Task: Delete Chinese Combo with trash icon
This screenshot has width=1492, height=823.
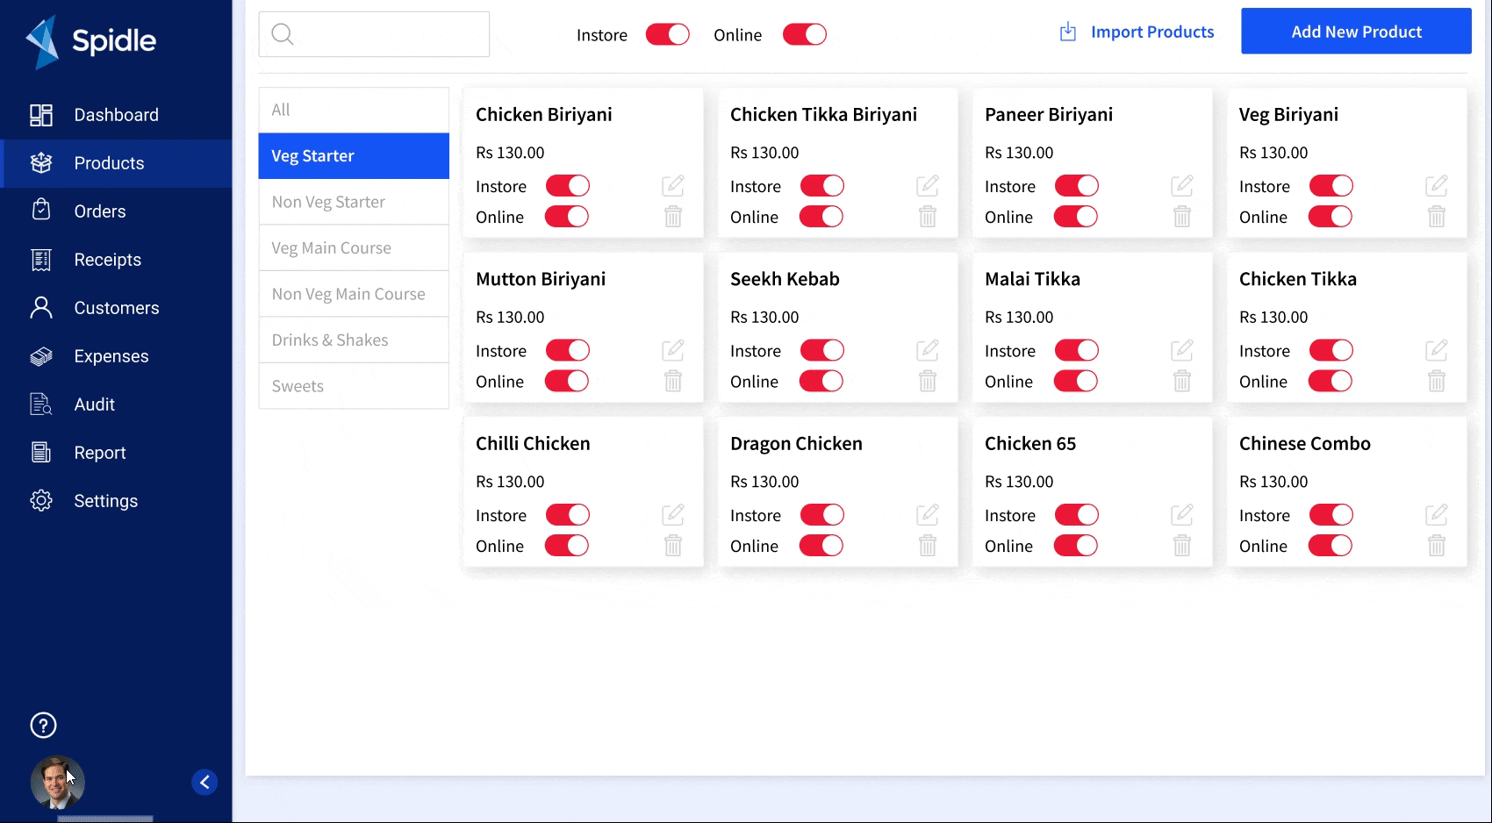Action: (x=1437, y=546)
